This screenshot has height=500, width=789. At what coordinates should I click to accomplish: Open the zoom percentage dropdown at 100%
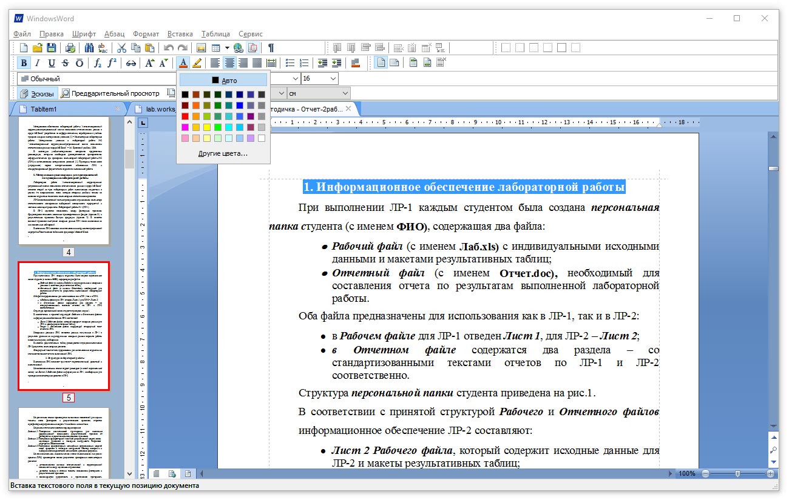point(687,473)
